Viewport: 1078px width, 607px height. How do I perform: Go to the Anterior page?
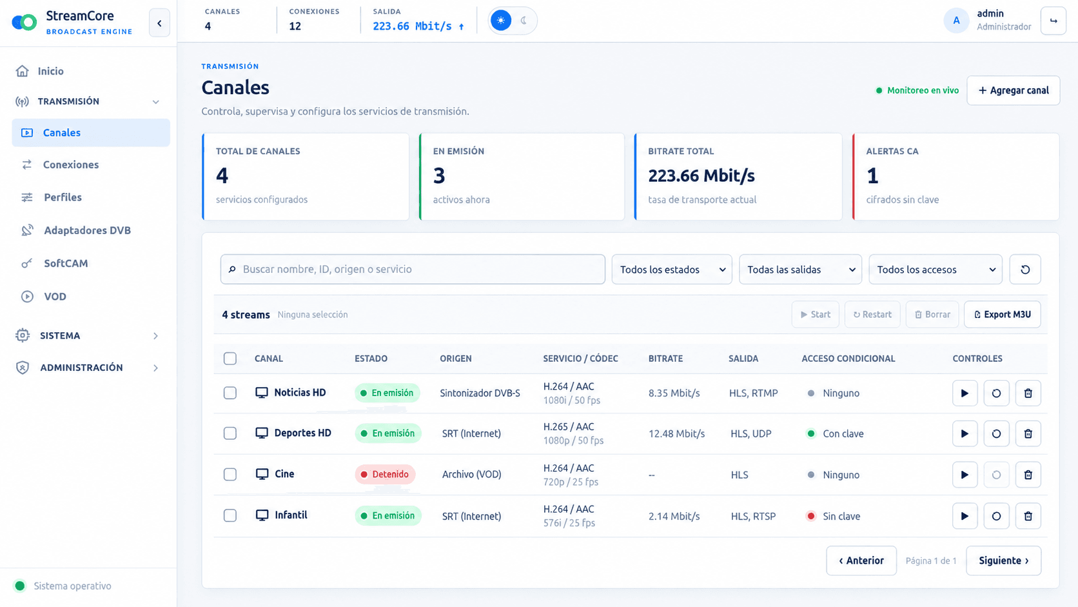click(x=861, y=561)
